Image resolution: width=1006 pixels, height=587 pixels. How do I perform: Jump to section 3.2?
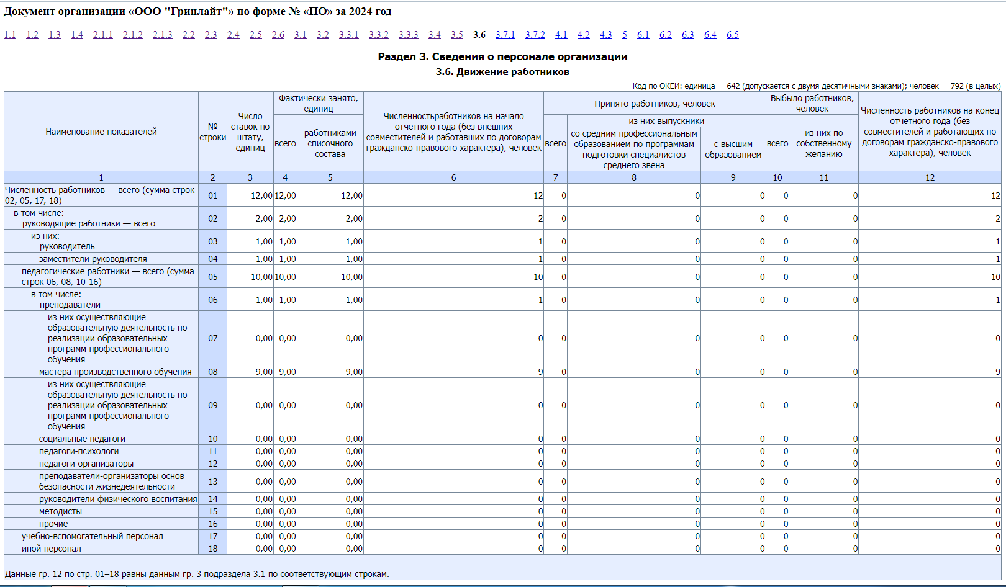click(323, 35)
